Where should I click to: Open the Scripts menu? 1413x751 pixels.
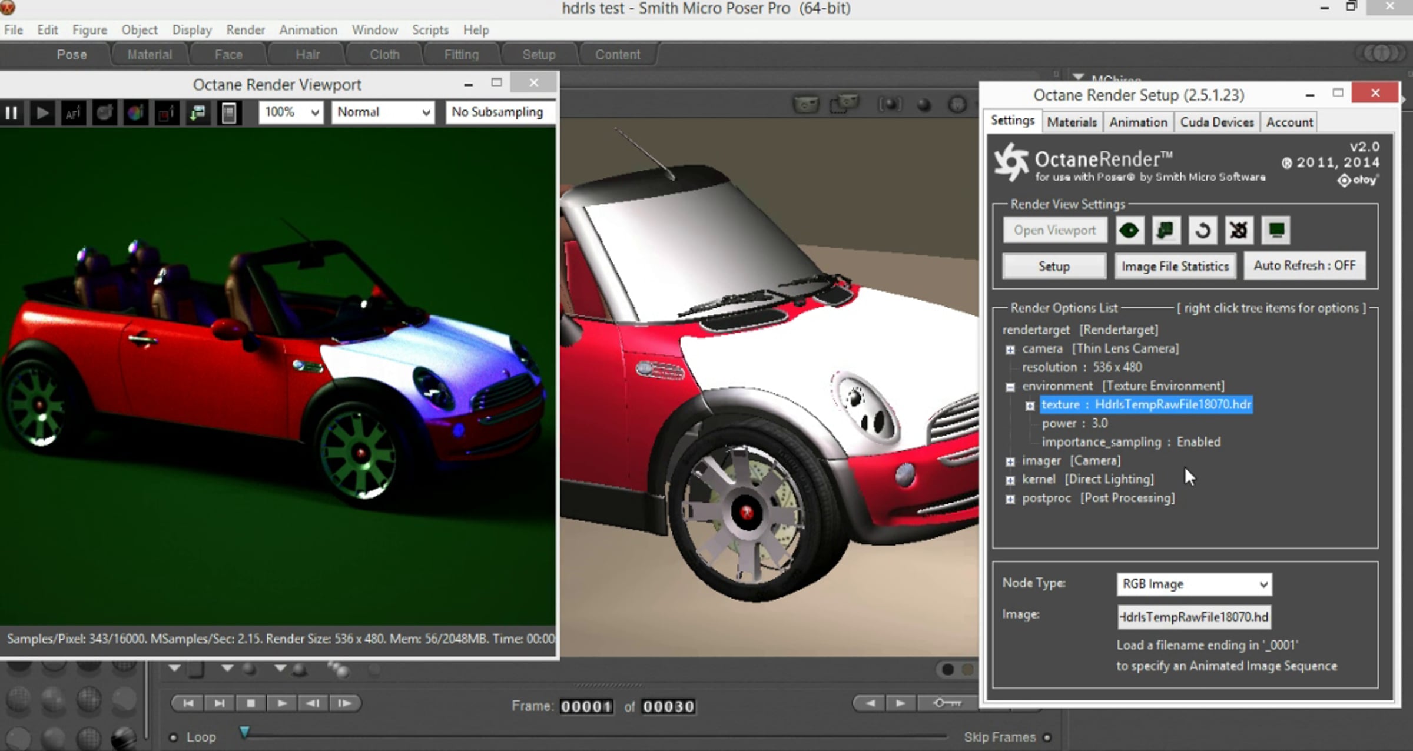pos(430,30)
